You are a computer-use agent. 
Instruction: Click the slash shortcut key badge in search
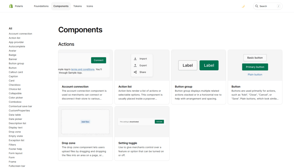278,6
